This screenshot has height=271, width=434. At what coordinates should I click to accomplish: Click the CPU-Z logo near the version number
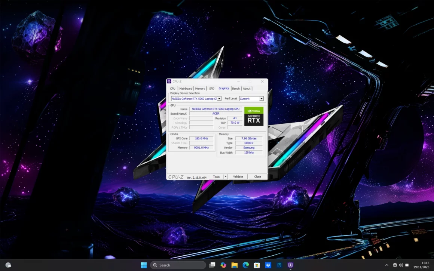176,176
